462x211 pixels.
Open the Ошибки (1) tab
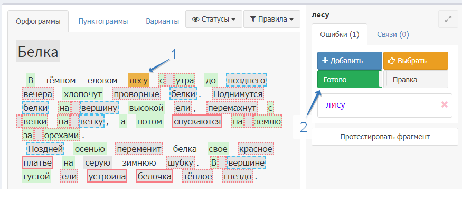[340, 35]
